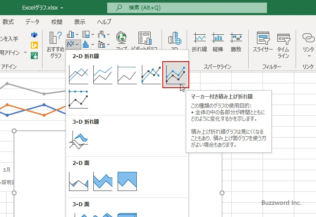Click the Recommended Charts (おすすめグラフ) button
This screenshot has width=316, height=217.
(x=56, y=45)
